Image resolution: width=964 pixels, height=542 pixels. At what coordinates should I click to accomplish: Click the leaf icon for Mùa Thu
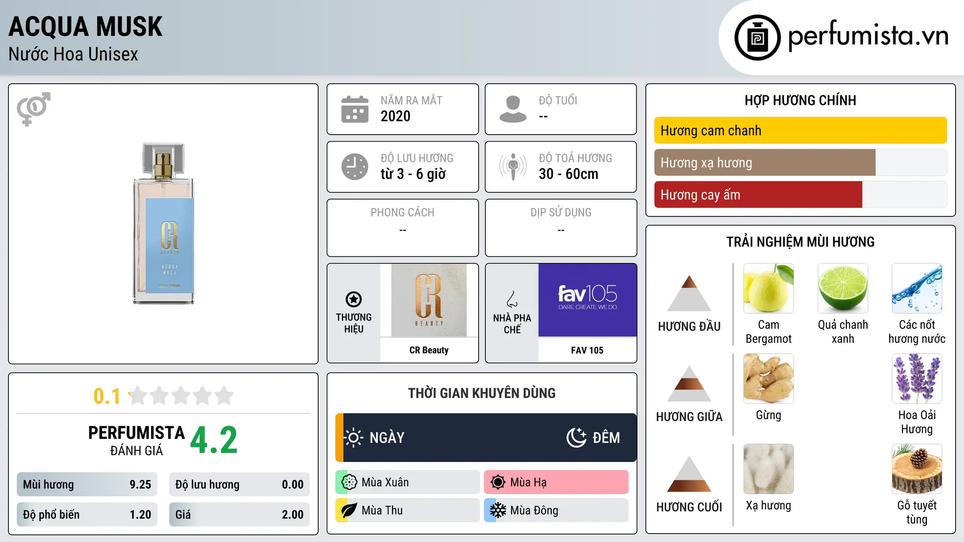(x=349, y=510)
